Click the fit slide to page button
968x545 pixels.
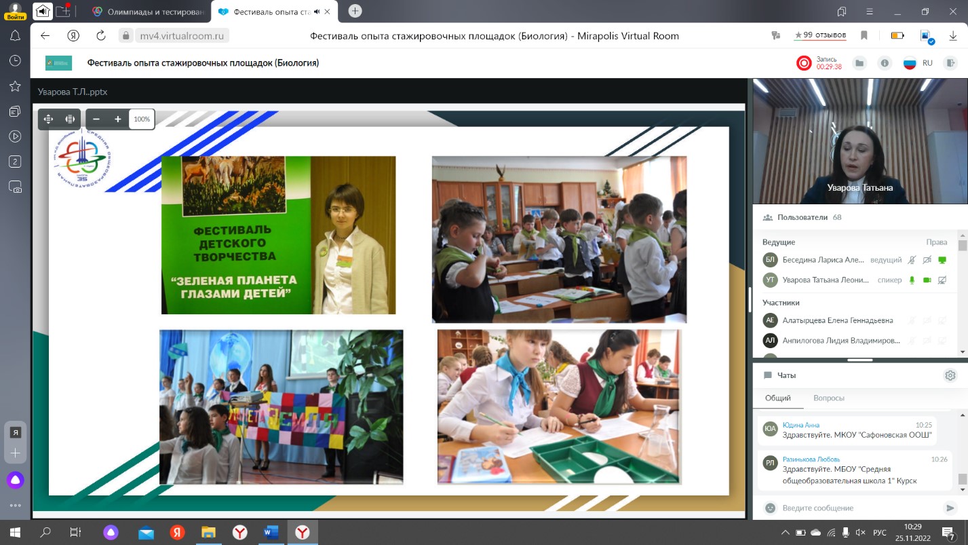point(48,119)
